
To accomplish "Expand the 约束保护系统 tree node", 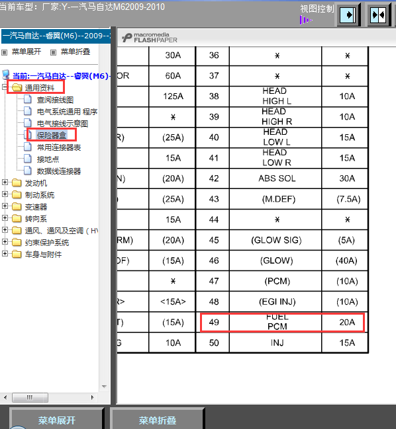I will tap(5, 241).
